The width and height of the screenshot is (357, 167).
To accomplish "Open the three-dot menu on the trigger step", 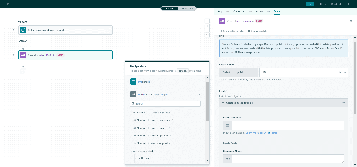I will [108, 30].
